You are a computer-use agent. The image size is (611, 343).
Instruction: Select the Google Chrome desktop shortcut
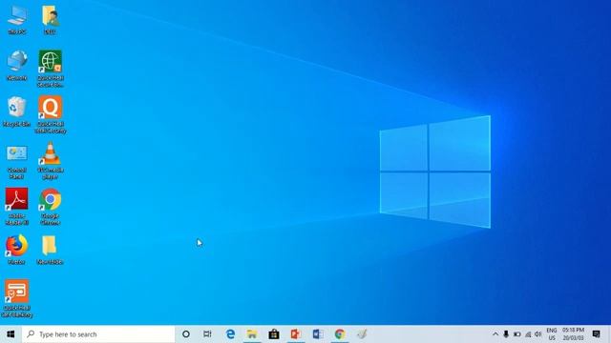(51, 207)
